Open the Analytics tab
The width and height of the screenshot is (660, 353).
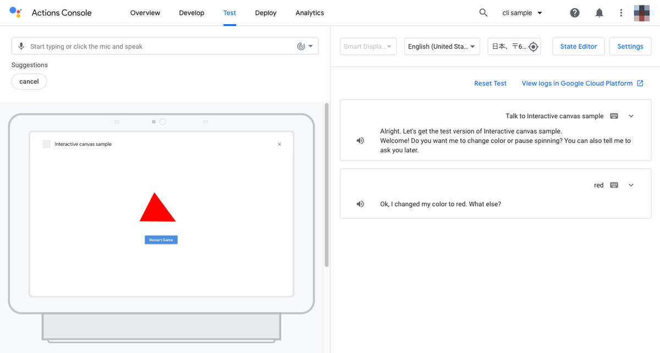[x=310, y=13]
